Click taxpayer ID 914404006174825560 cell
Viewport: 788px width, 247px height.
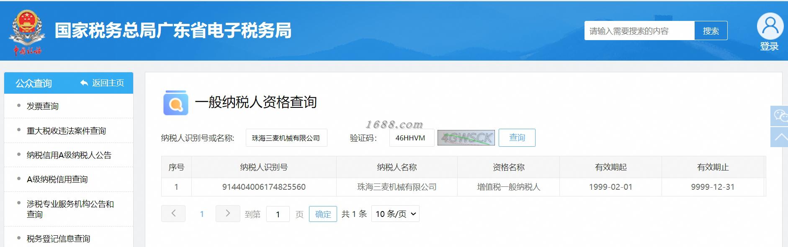click(264, 187)
